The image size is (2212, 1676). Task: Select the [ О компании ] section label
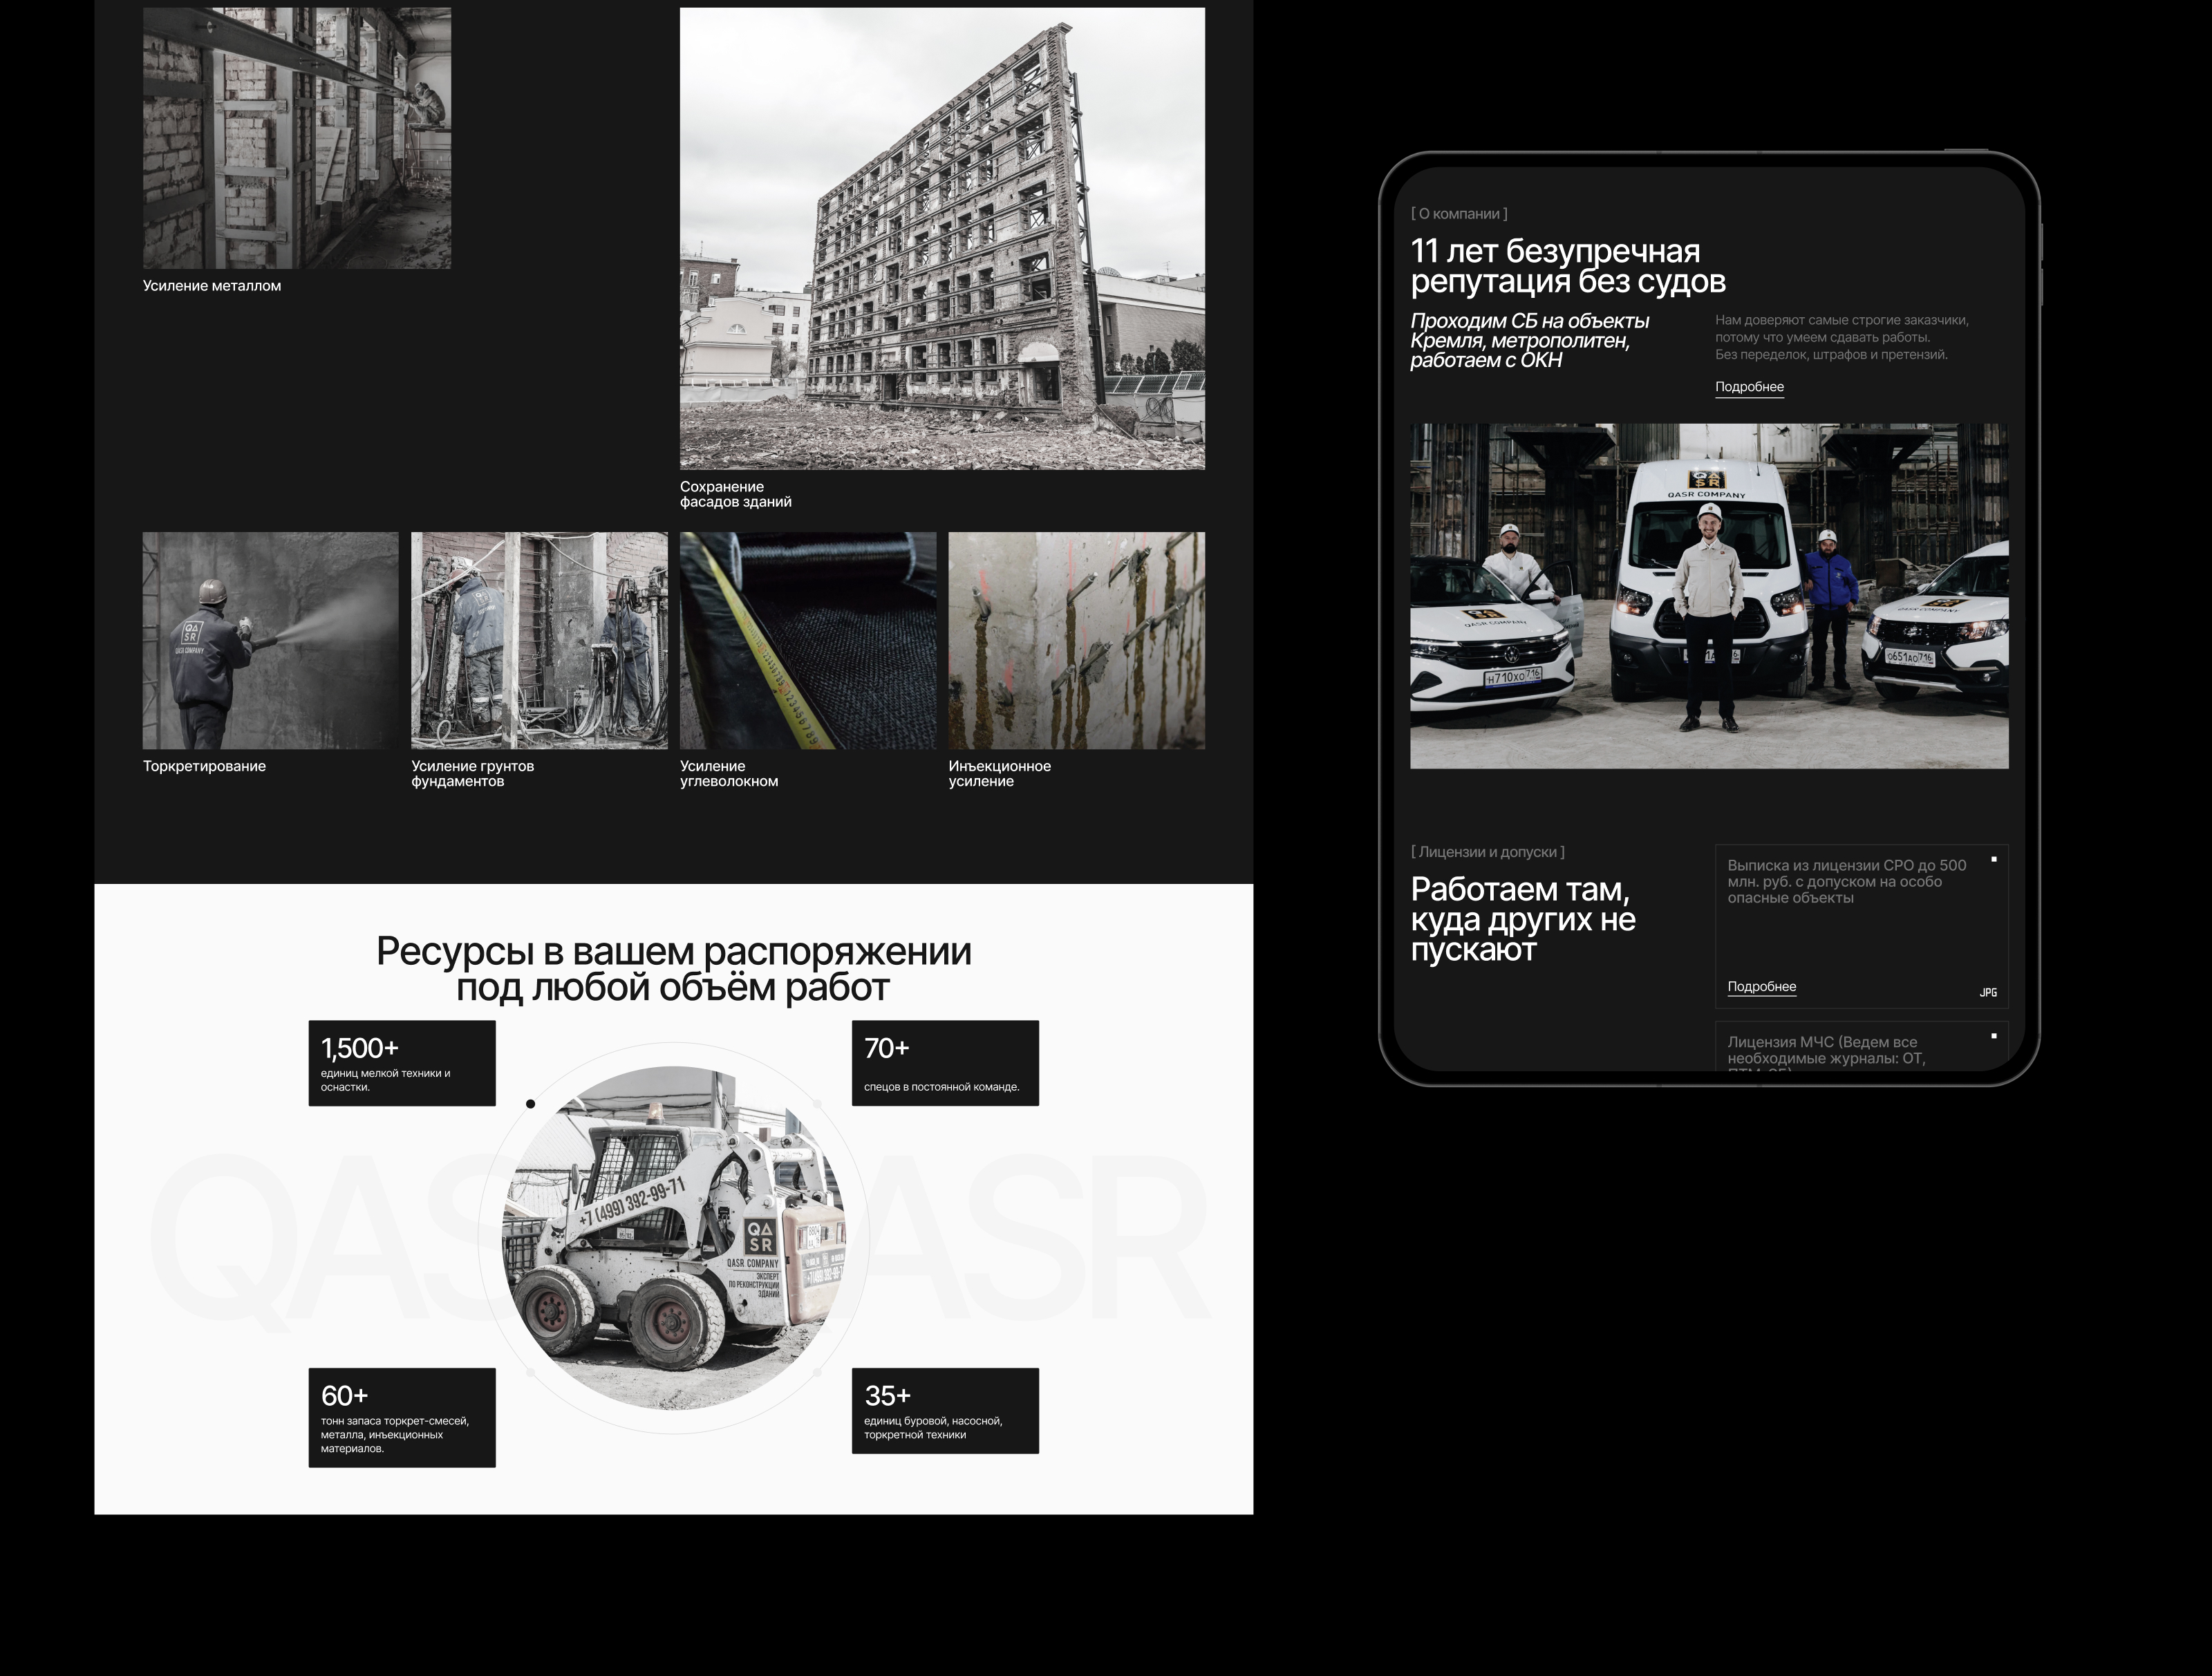point(1459,214)
